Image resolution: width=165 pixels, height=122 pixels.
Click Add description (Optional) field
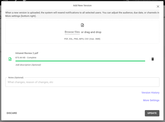pyautogui.click(x=28, y=65)
